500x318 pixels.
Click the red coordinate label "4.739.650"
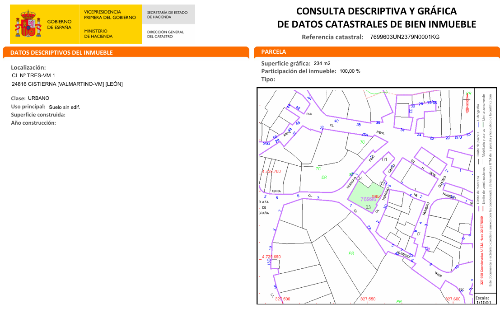pos(271,257)
